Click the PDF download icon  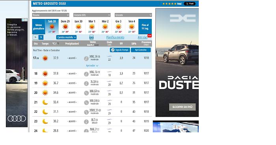coord(91,37)
